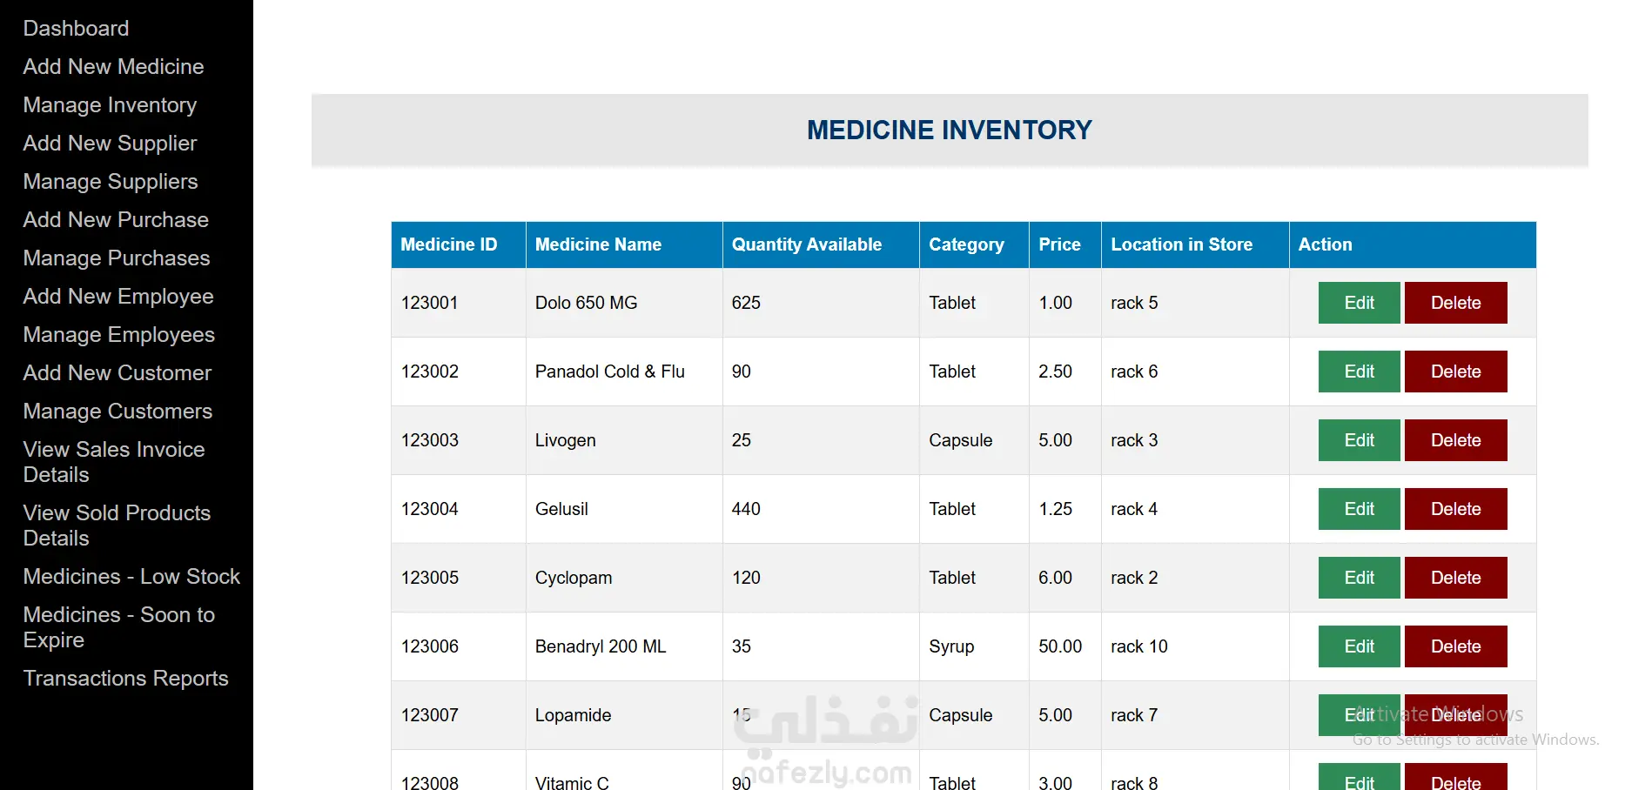Delete the Dolo 650 MG entry
Screen dimensions: 1652x790
[x=1455, y=303]
